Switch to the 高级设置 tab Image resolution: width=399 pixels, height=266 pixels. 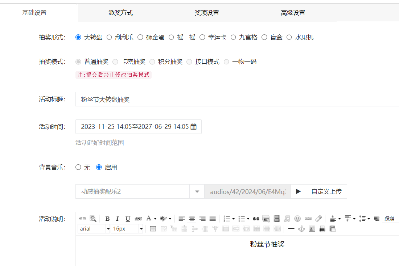(293, 13)
